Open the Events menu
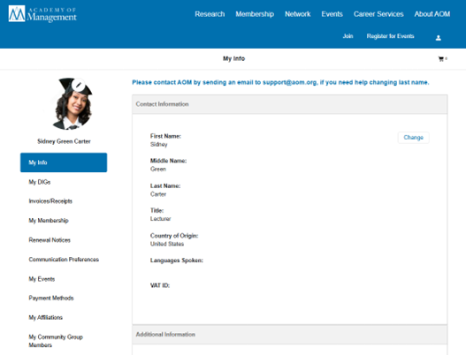 coord(332,14)
